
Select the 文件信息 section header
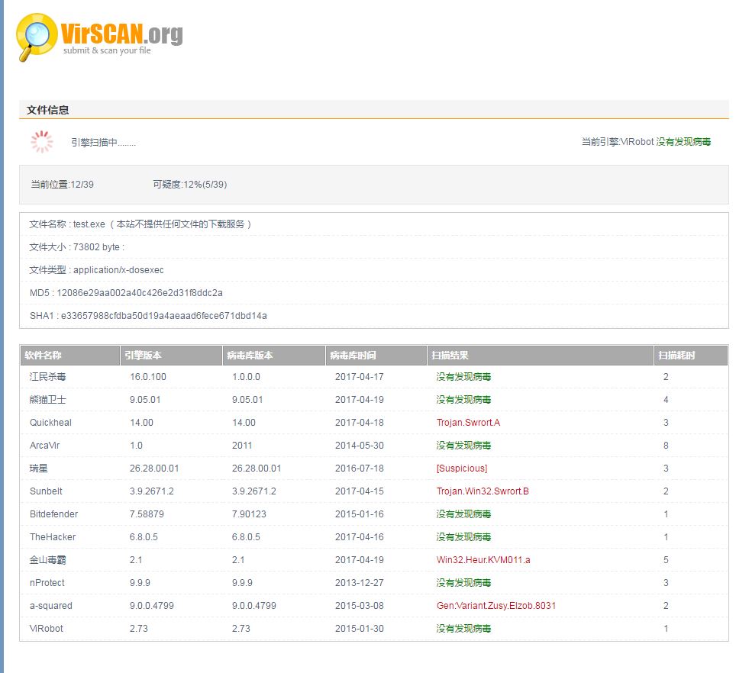tap(48, 110)
